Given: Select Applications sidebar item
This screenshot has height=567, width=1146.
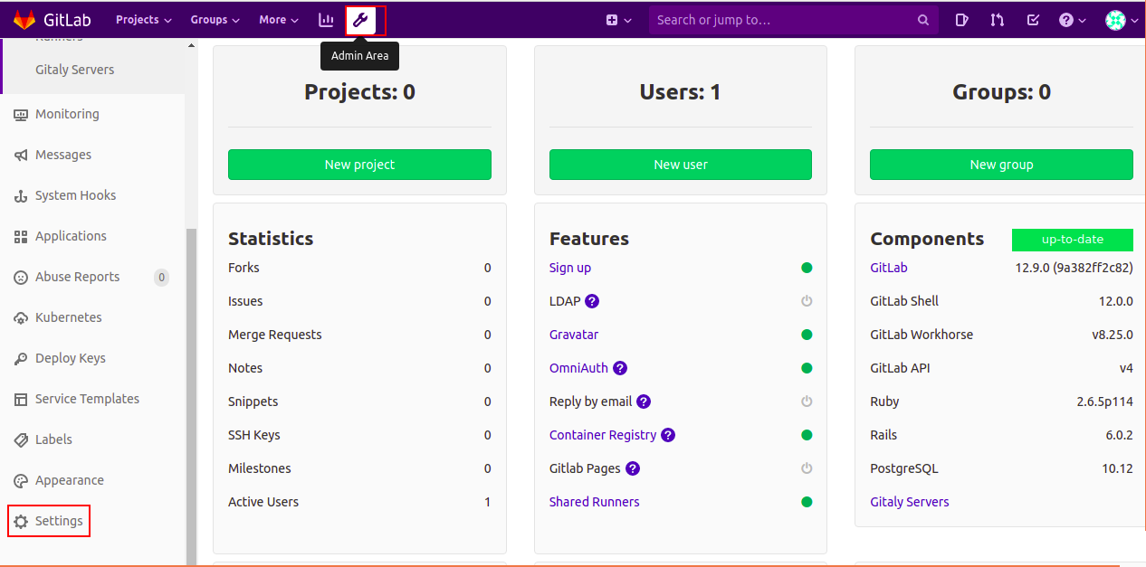Looking at the screenshot, I should (x=71, y=236).
